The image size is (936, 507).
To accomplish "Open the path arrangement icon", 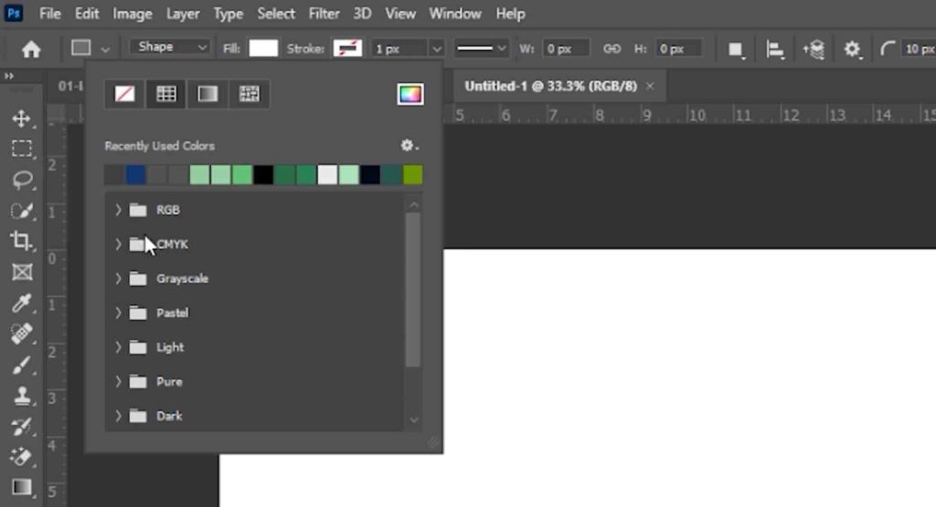I will tap(814, 49).
